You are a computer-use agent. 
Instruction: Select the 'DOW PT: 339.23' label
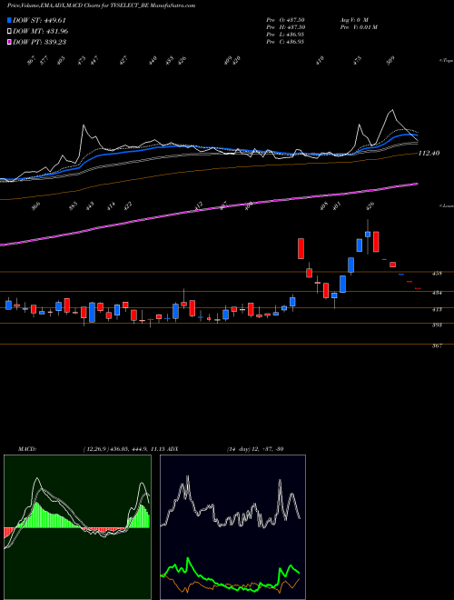pos(39,42)
